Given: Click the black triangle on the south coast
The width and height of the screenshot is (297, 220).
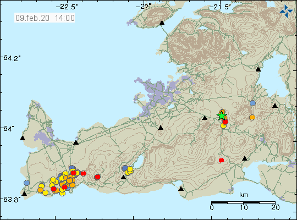Looking at the screenshot, I should click(x=181, y=189).
